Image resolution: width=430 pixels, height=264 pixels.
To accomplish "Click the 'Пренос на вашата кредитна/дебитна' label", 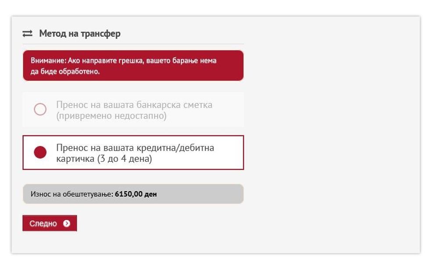I will click(x=135, y=148).
